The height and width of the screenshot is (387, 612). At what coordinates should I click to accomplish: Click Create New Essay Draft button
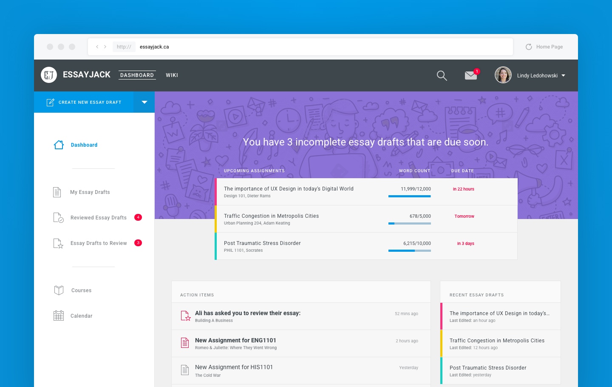(x=84, y=102)
